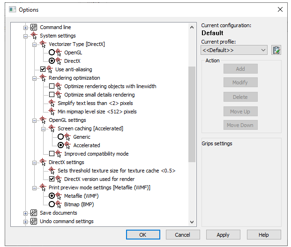Open the profile manager clipboard icon
The image size is (291, 247).
(x=276, y=50)
